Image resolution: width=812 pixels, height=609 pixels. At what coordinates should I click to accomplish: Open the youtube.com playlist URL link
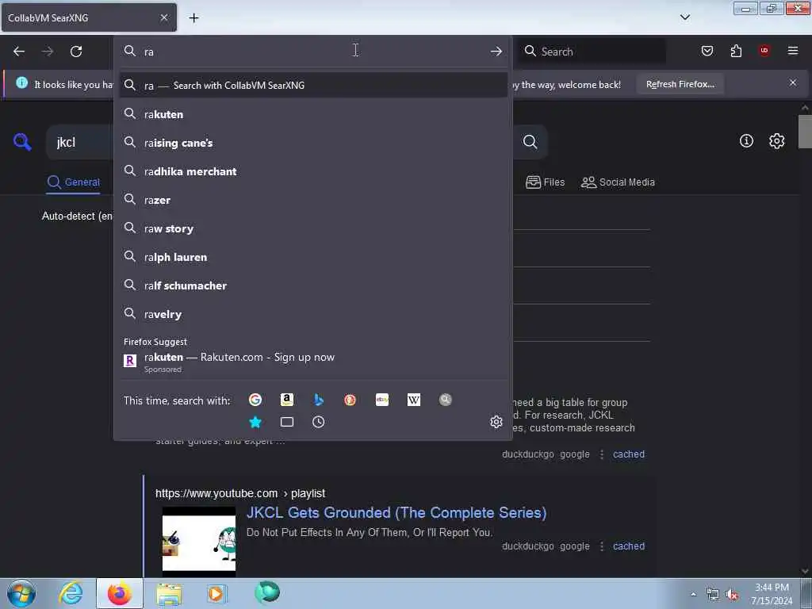[240, 493]
